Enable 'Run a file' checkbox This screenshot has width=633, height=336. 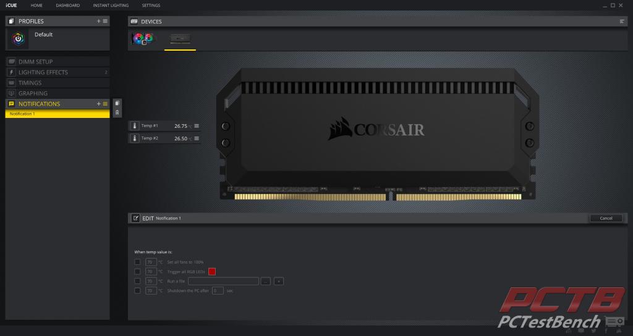(137, 281)
